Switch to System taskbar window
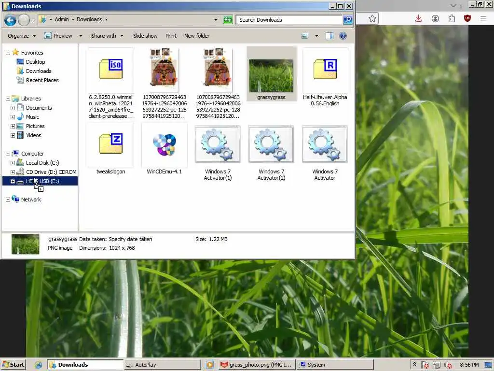Image resolution: width=494 pixels, height=371 pixels. (335, 365)
